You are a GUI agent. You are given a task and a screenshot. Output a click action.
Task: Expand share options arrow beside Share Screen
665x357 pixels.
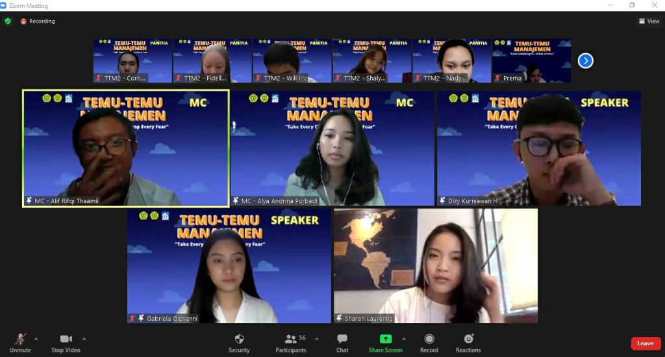point(403,339)
